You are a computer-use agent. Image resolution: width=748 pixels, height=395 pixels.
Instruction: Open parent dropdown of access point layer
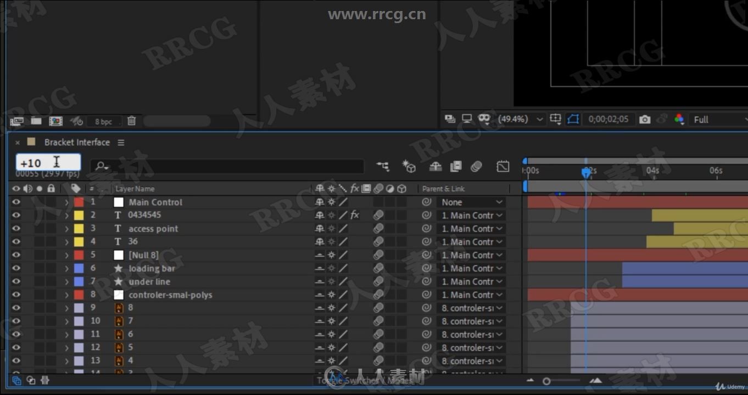coord(471,228)
